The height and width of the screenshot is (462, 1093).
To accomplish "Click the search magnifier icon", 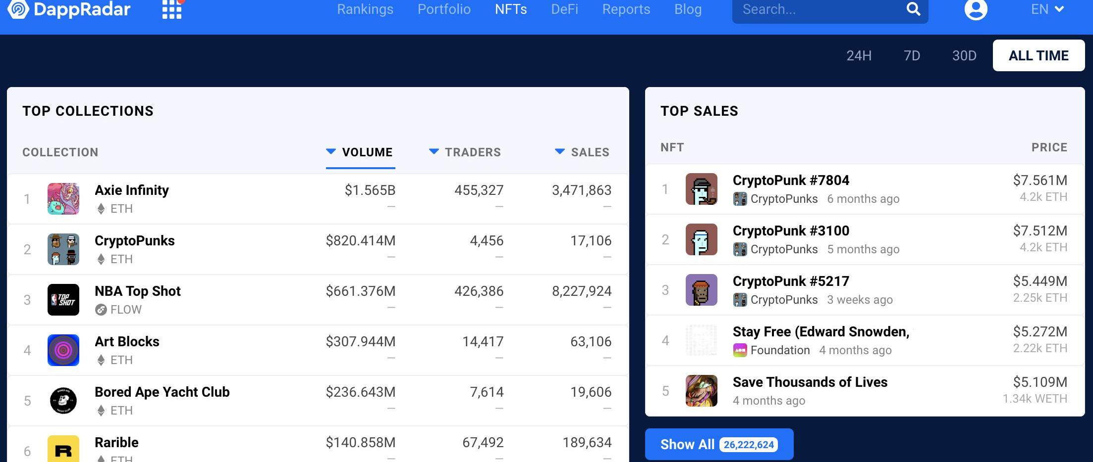I will click(x=913, y=9).
